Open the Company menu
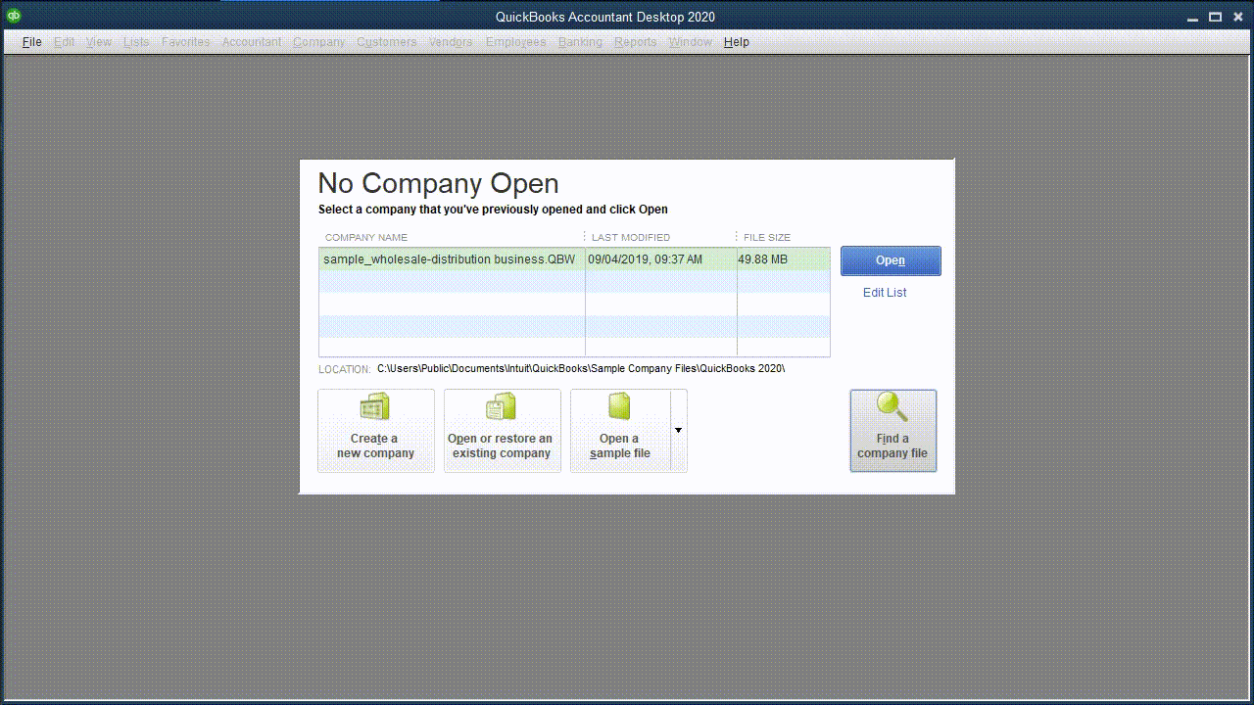The image size is (1254, 705). [318, 42]
